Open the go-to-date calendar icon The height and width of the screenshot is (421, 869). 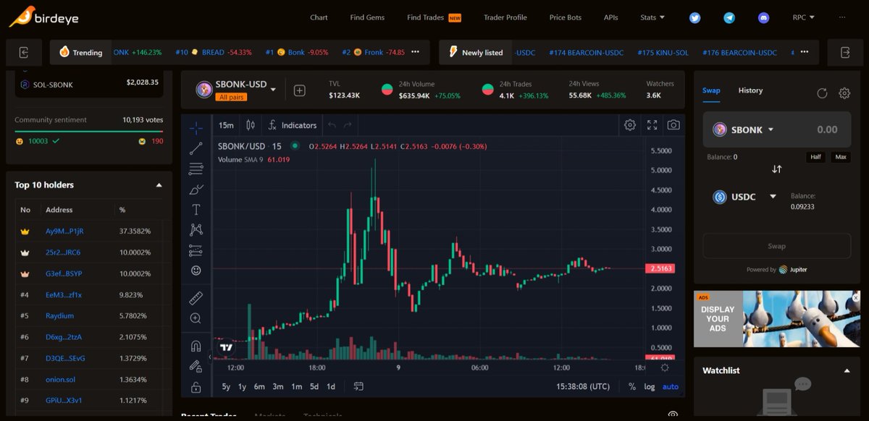(358, 386)
